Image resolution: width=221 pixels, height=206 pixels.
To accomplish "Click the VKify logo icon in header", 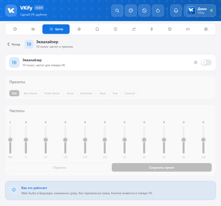I will 11,11.
